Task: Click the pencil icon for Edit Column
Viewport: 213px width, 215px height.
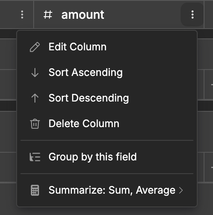Action: tap(35, 47)
